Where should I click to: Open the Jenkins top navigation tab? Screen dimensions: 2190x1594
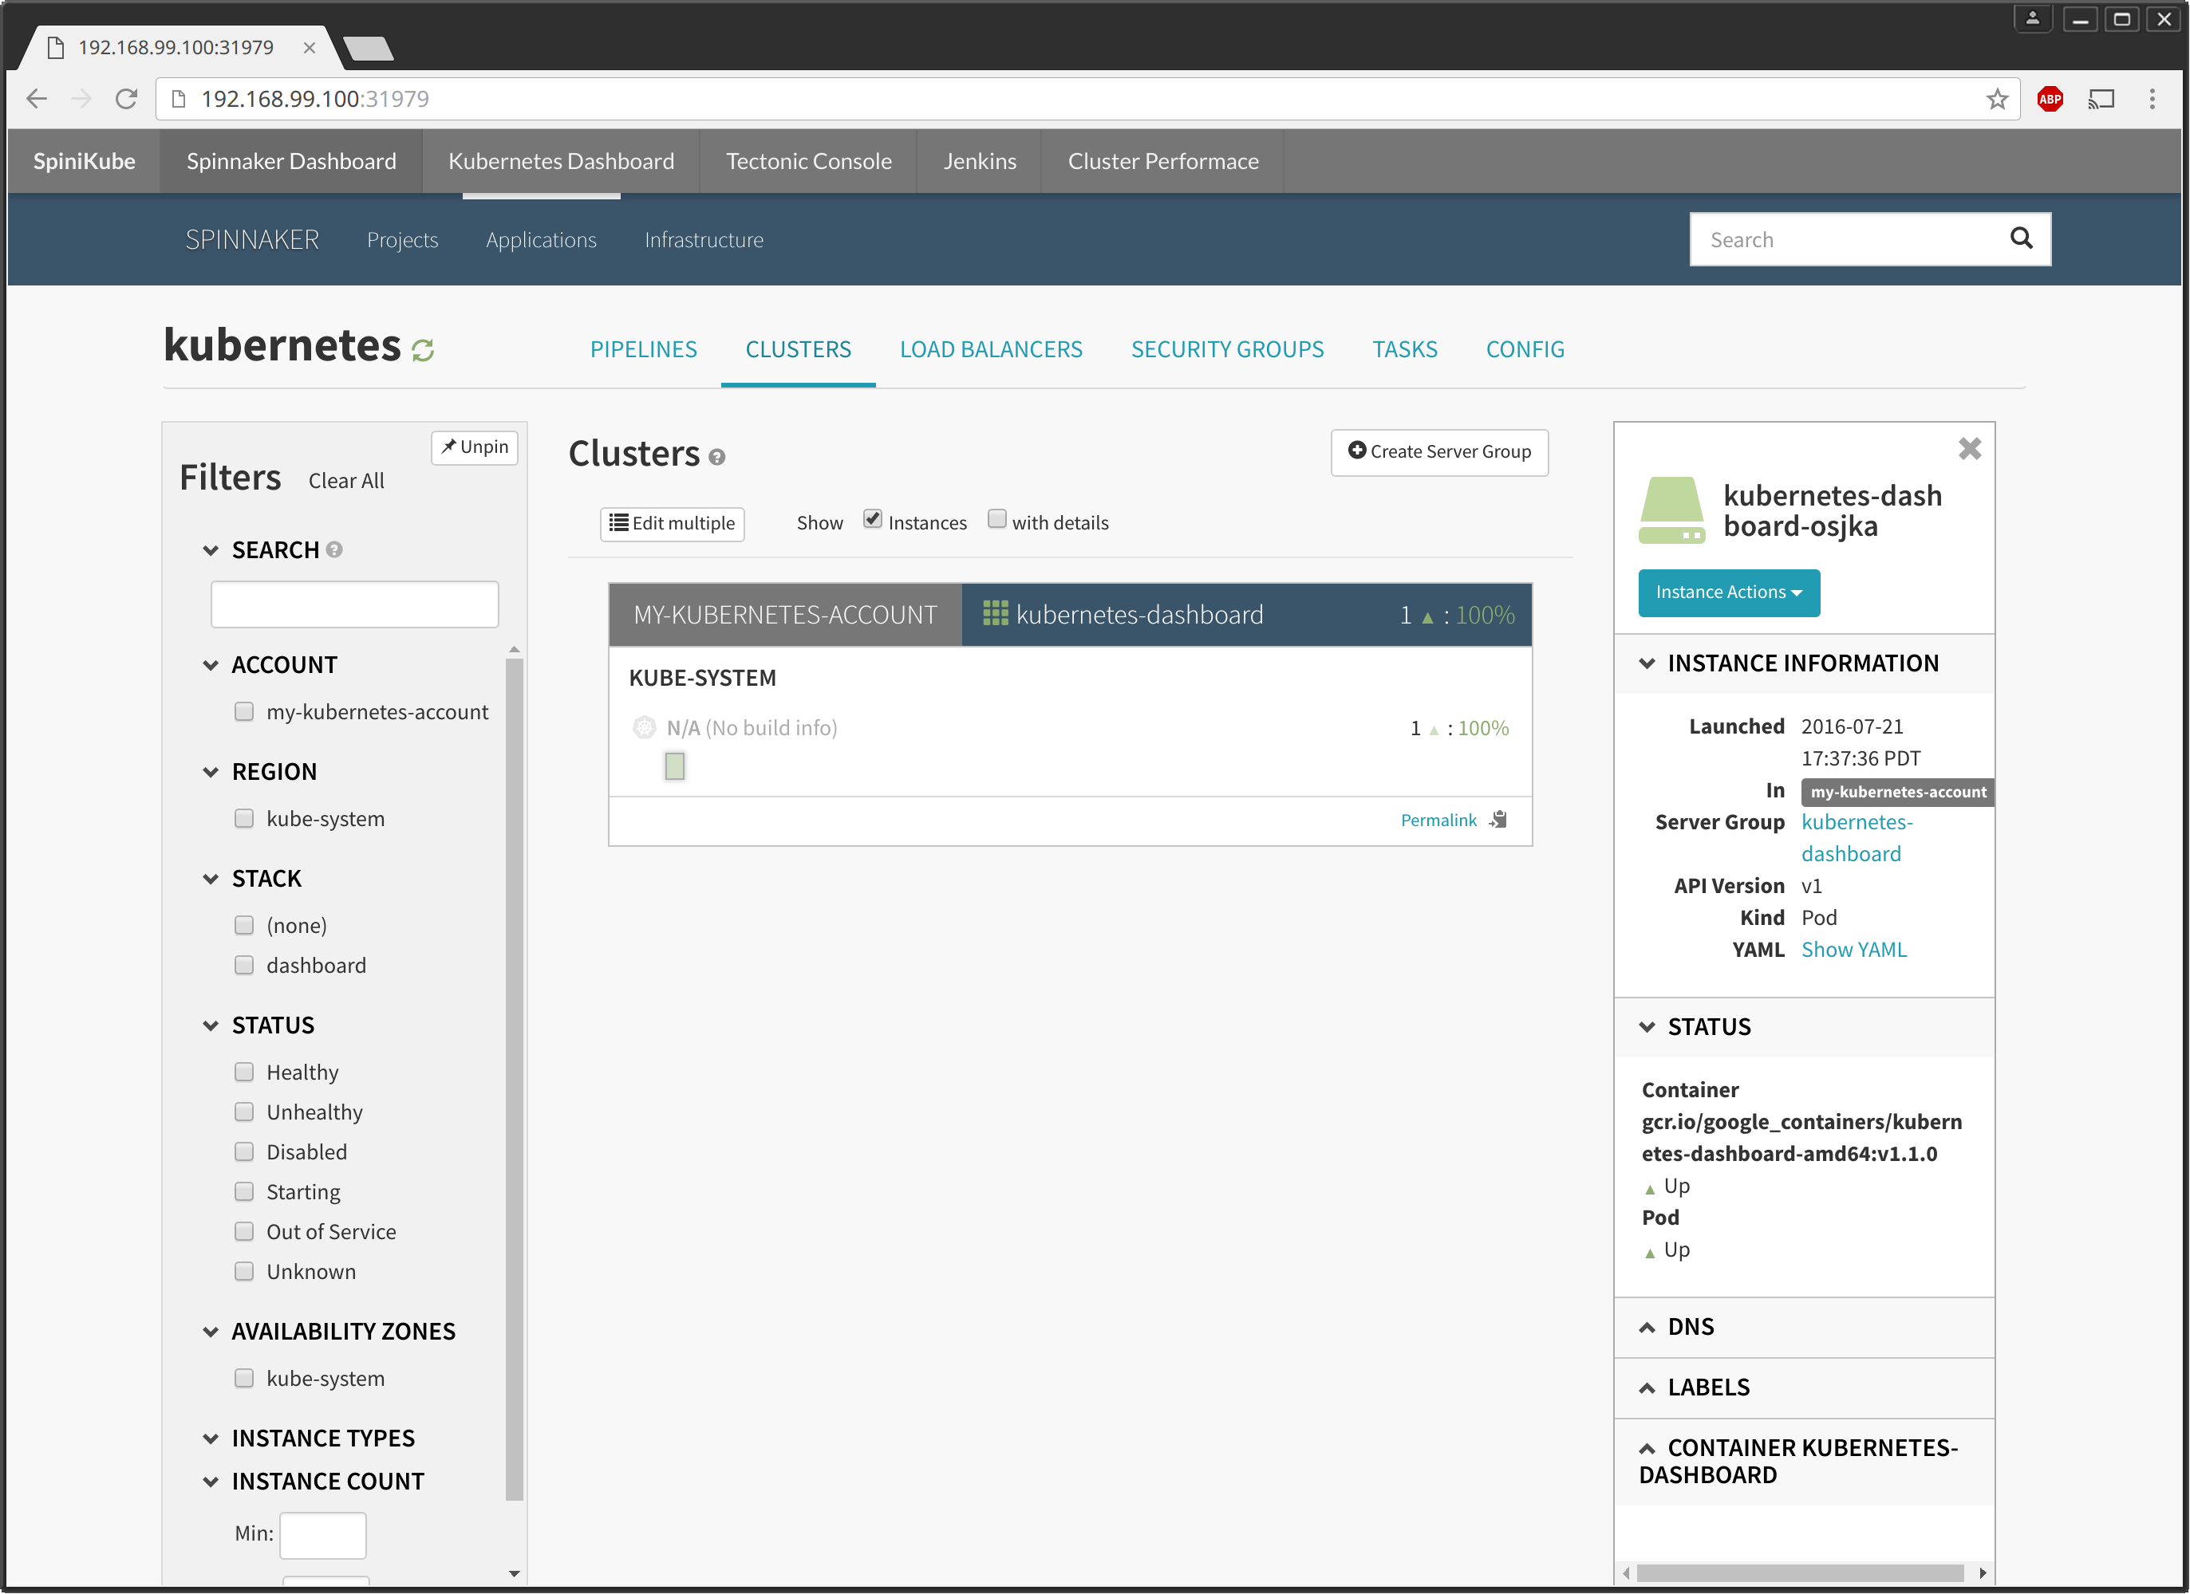click(x=978, y=161)
